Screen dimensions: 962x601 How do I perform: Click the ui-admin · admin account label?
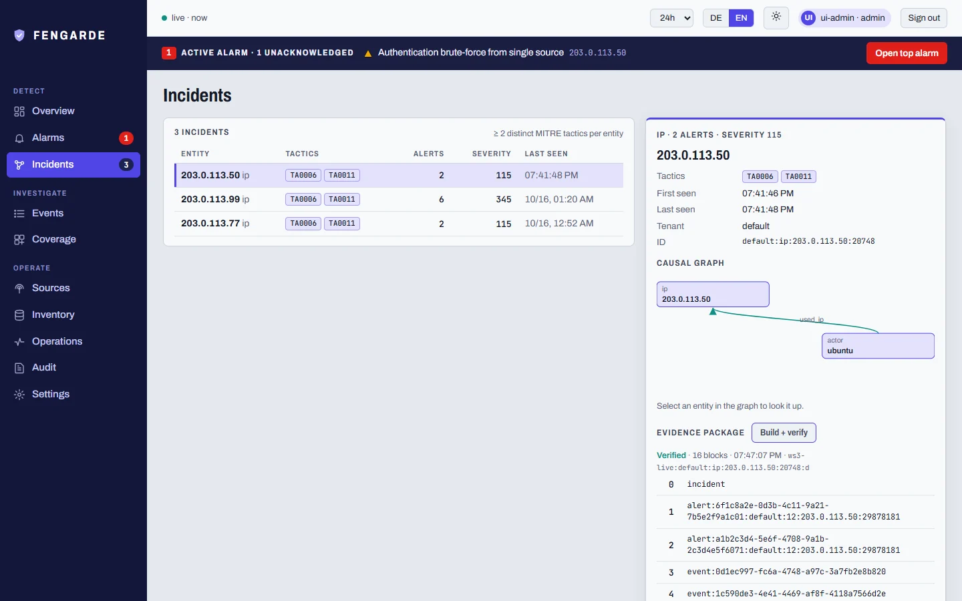(852, 18)
